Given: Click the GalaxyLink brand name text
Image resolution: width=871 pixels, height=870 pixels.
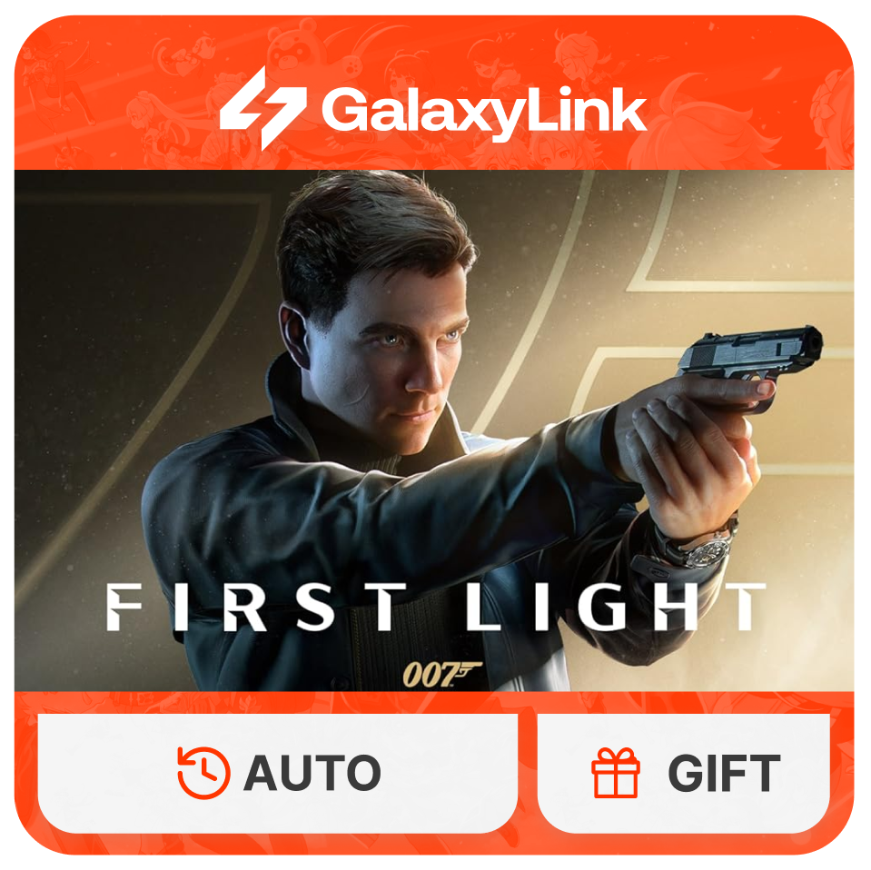Looking at the screenshot, I should pyautogui.click(x=484, y=113).
